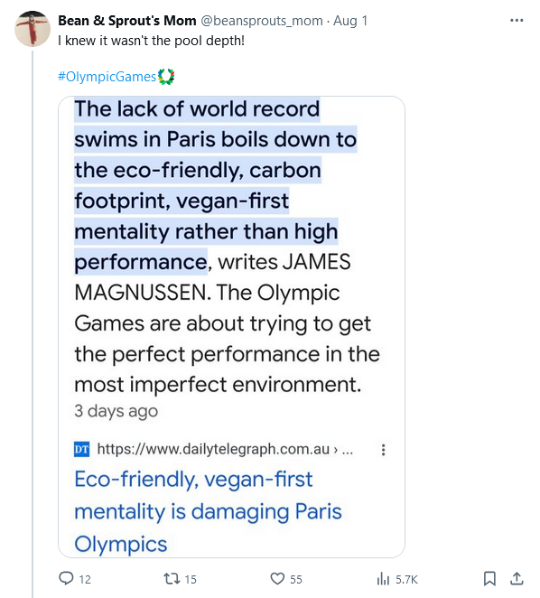
Task: Repost this tweet with retweet icon
Action: pyautogui.click(x=172, y=579)
